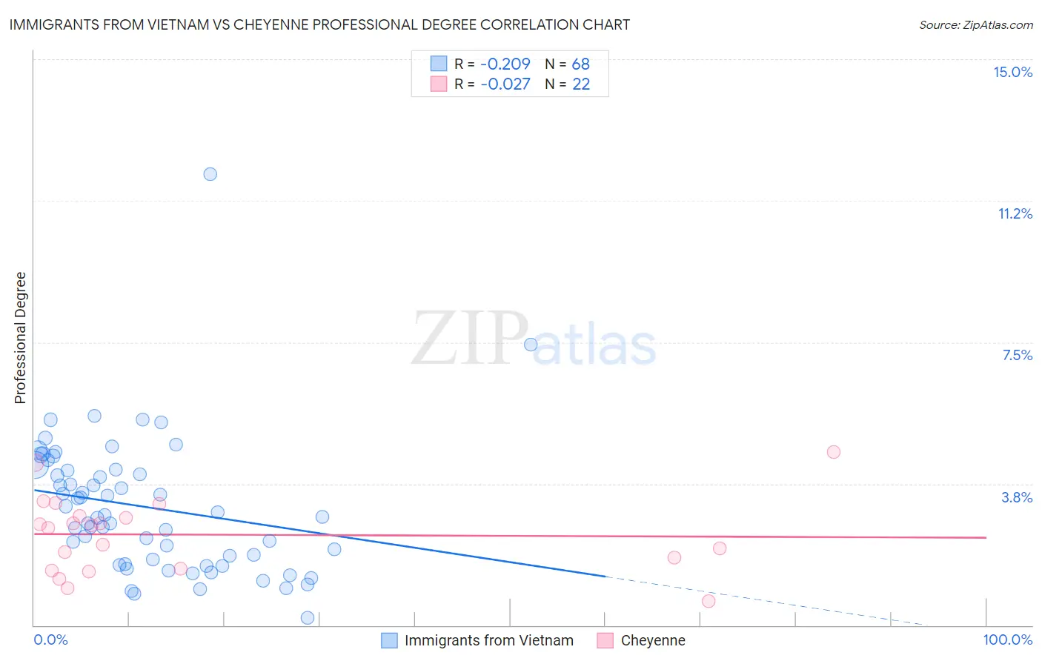Click the chart title text
Screen dimensions: 1042x661
coord(319,24)
